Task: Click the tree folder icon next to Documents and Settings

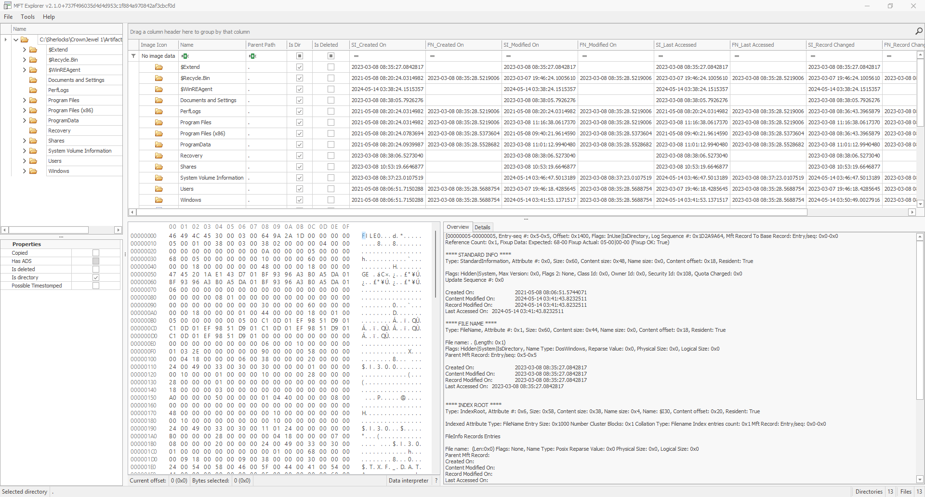Action: pos(33,80)
